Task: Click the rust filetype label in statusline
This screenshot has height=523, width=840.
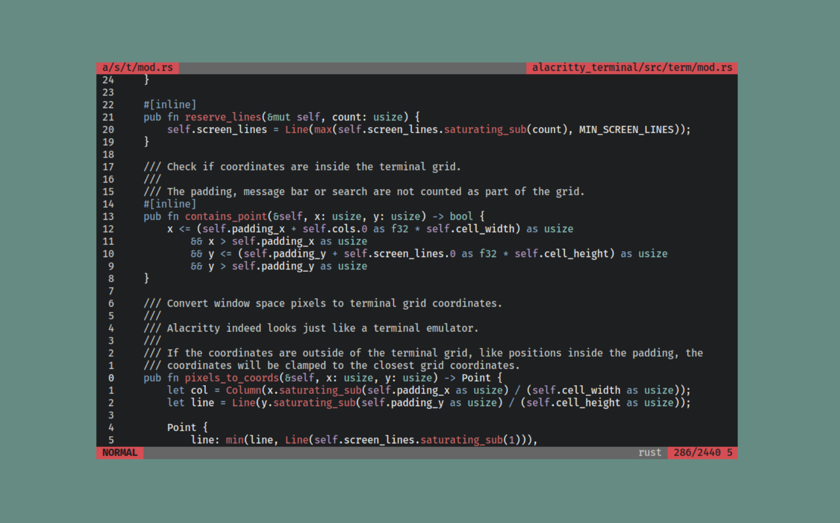Action: tap(650, 453)
